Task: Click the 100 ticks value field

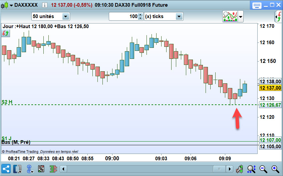Action: (123, 16)
